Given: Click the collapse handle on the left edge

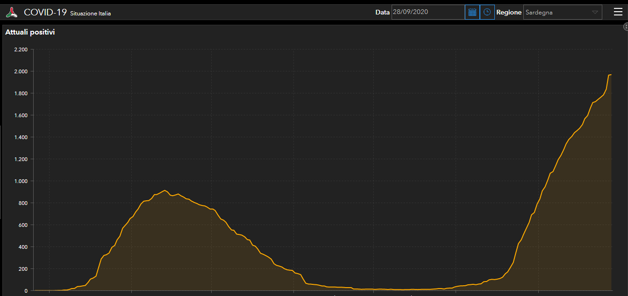Looking at the screenshot, I should 1,172.
